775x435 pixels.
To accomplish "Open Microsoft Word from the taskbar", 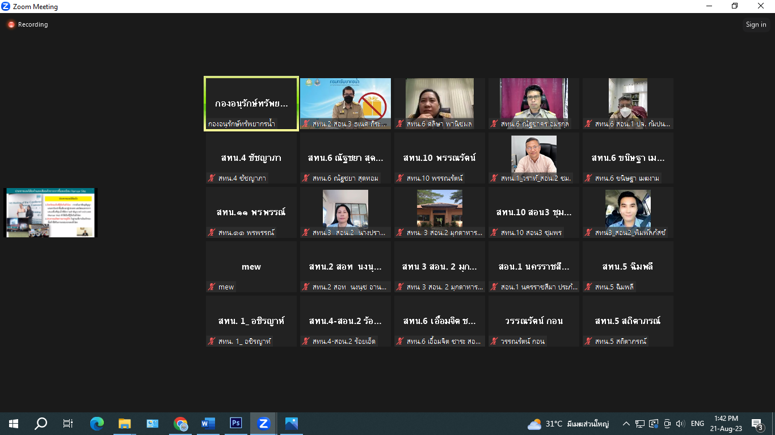I will (x=208, y=423).
